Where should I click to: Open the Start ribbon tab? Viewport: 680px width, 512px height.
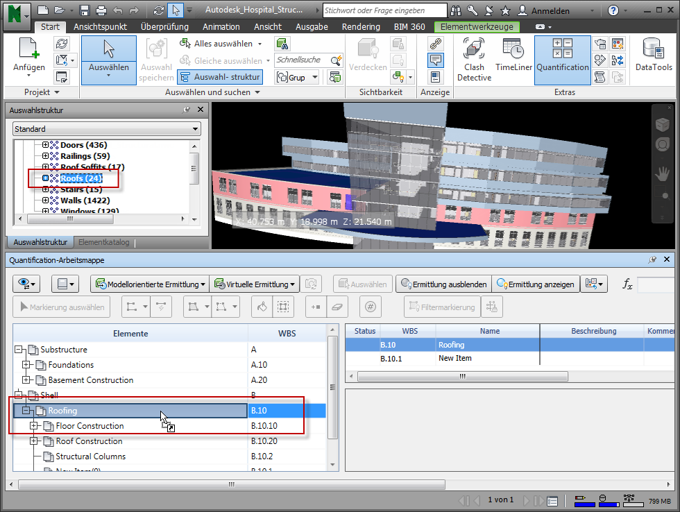[50, 27]
